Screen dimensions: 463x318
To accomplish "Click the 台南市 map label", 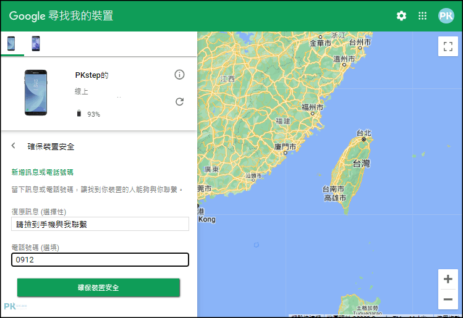I will (x=333, y=189).
